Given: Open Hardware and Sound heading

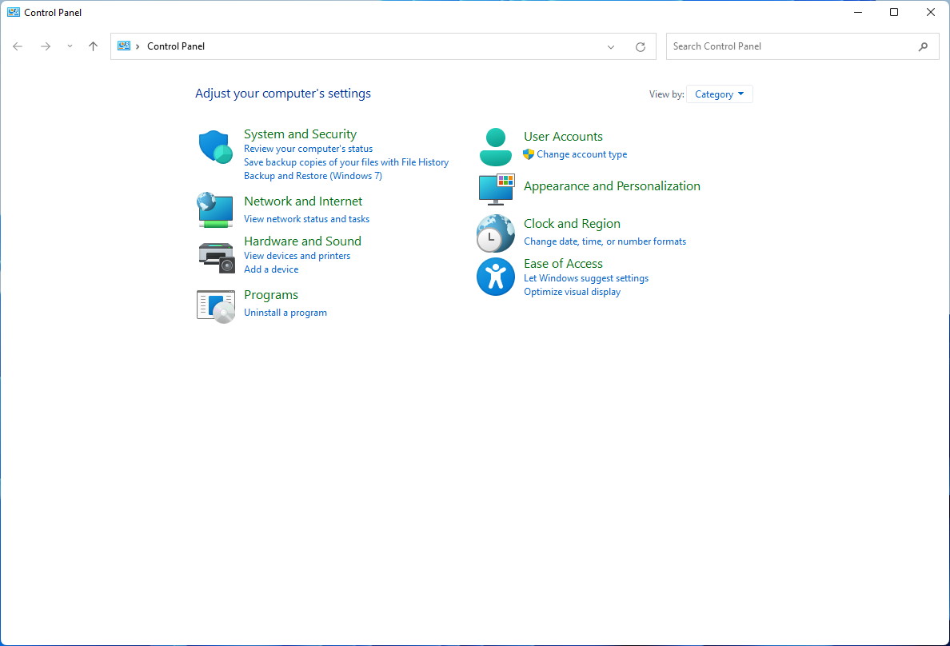Looking at the screenshot, I should point(302,241).
